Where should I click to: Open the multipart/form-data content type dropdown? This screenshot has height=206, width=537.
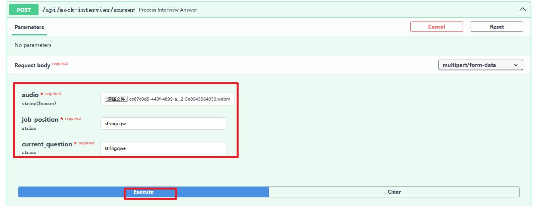coord(480,65)
